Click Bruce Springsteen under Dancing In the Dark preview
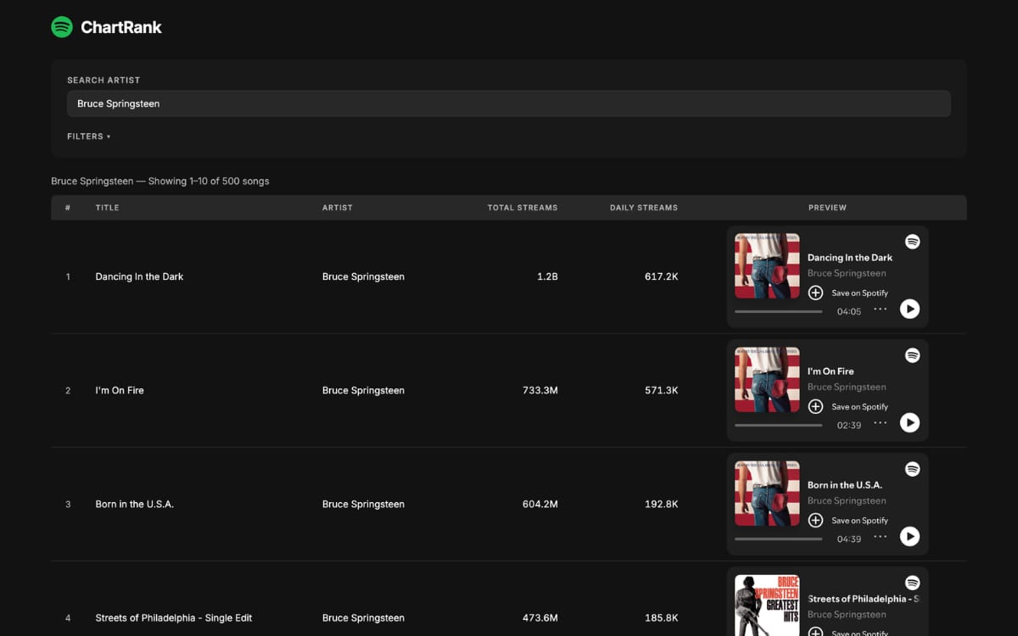1018x636 pixels. click(847, 273)
